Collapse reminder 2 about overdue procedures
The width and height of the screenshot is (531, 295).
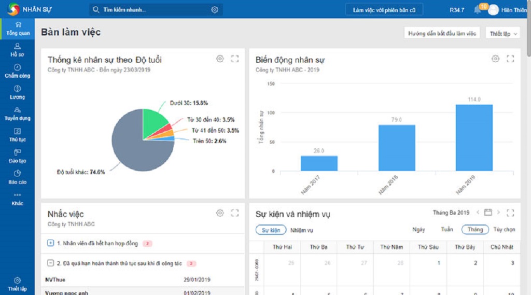(50, 263)
